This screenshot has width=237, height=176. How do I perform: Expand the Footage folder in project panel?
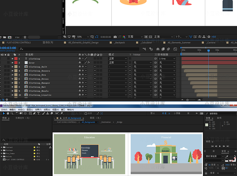tap(2, 150)
